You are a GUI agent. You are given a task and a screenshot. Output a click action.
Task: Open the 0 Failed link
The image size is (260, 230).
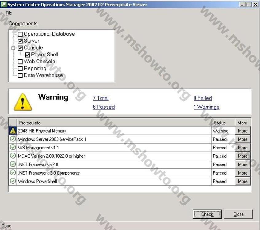pyautogui.click(x=203, y=98)
